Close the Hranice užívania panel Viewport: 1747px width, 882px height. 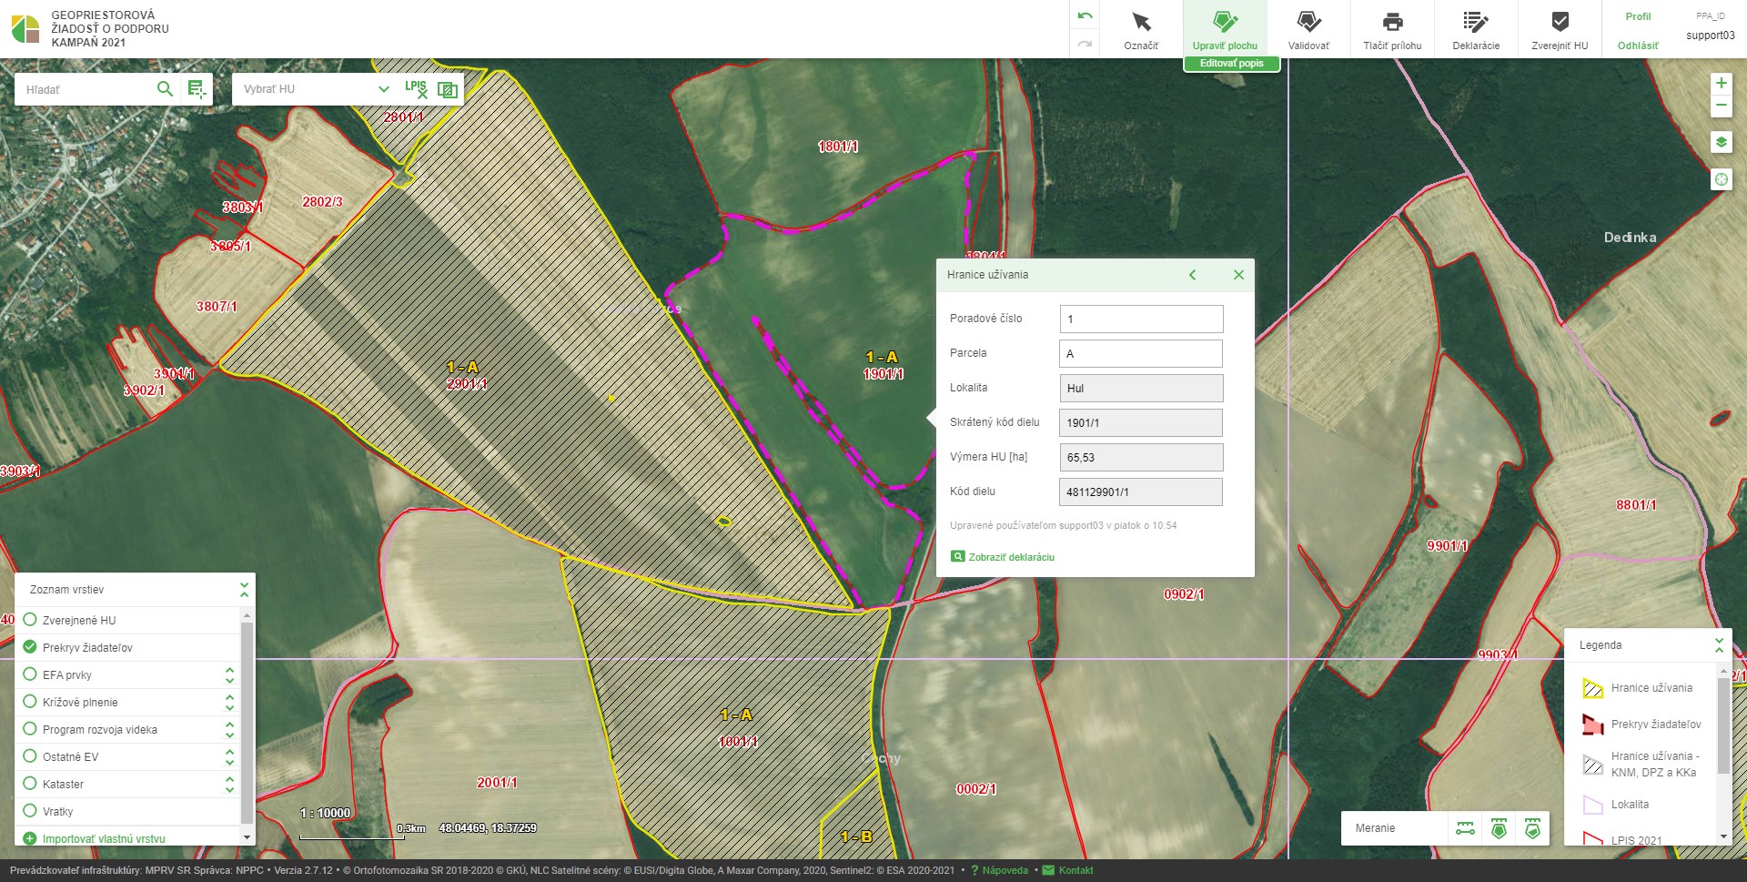tap(1238, 275)
